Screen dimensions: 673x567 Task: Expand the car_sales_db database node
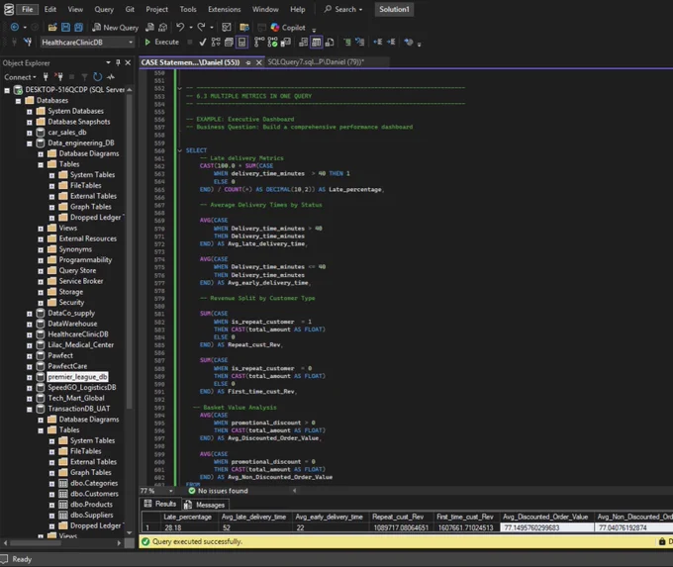pyautogui.click(x=29, y=133)
